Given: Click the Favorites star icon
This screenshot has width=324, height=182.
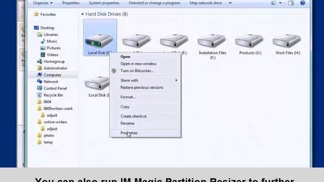Looking at the screenshot, I should tap(36, 14).
